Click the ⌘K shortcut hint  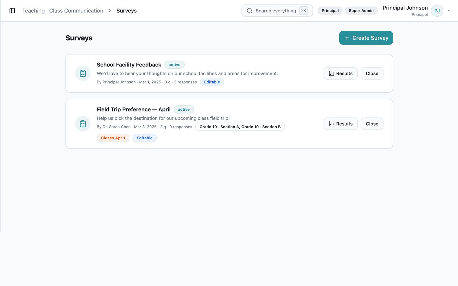[304, 11]
